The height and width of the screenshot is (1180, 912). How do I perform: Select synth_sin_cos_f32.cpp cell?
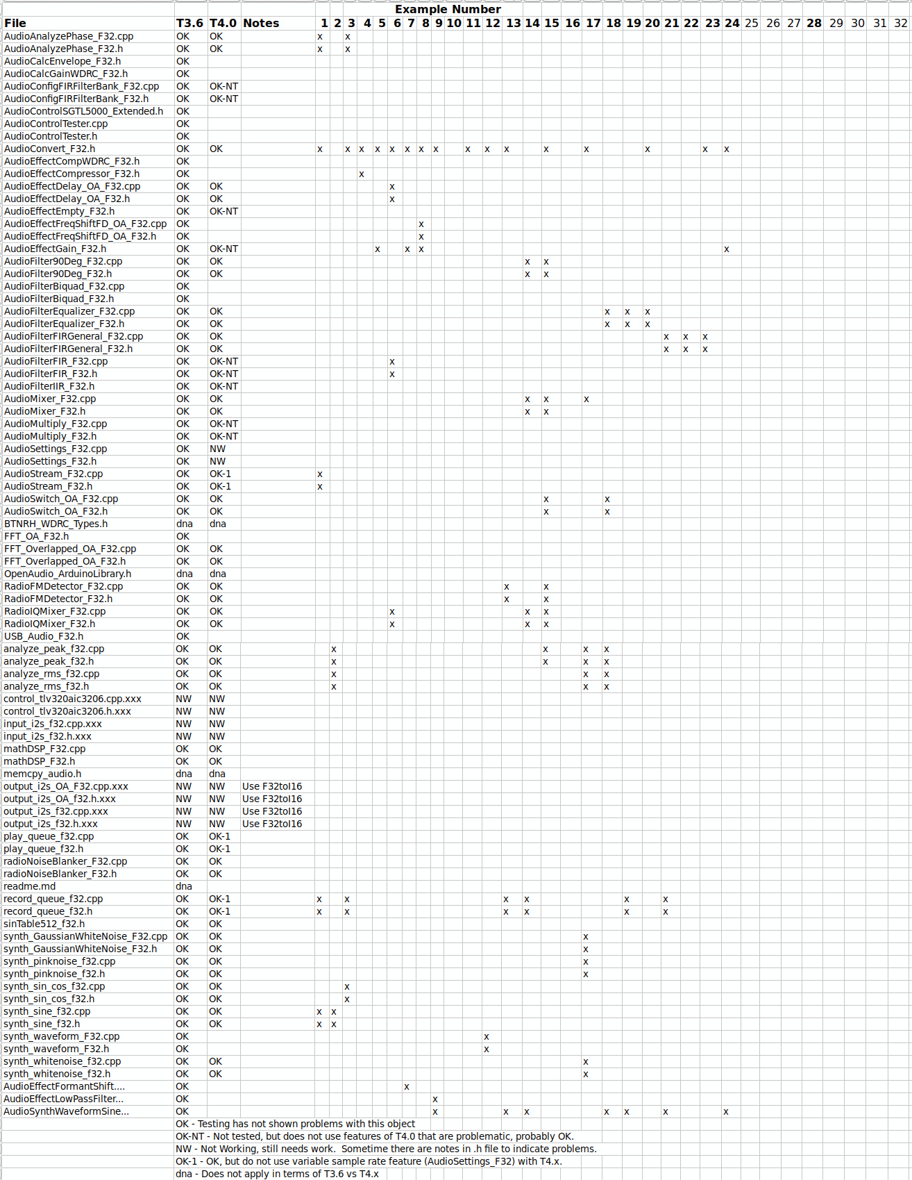pos(87,986)
